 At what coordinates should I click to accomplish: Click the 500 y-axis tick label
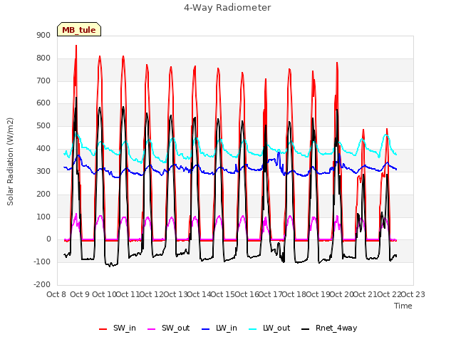pyautogui.click(x=43, y=126)
